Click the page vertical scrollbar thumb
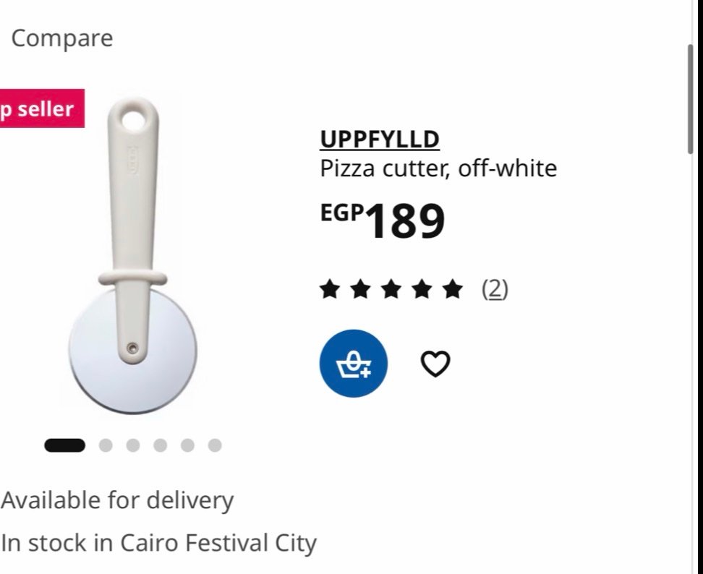703x574 pixels. (691, 100)
